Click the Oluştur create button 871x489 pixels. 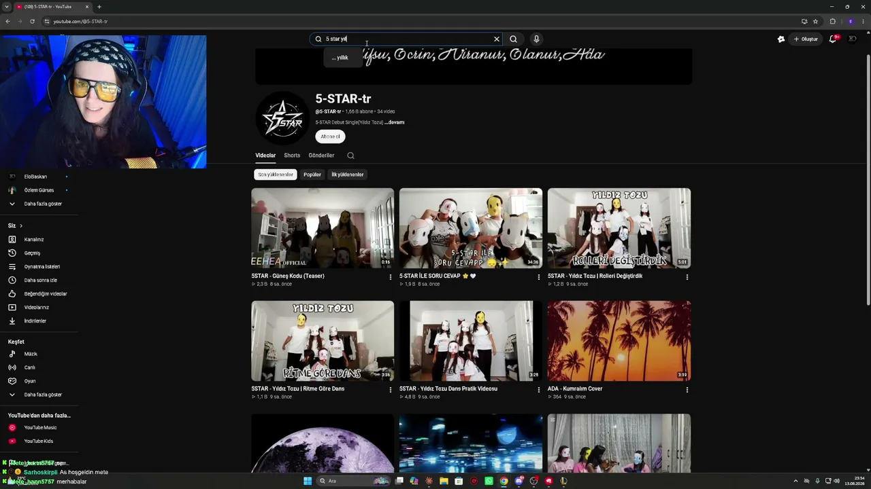(x=806, y=39)
